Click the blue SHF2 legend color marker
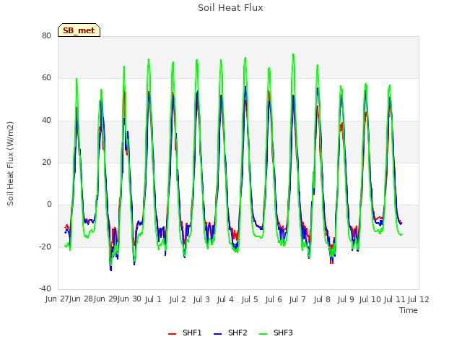Viewport: 462px width, 347px height. tap(217, 334)
